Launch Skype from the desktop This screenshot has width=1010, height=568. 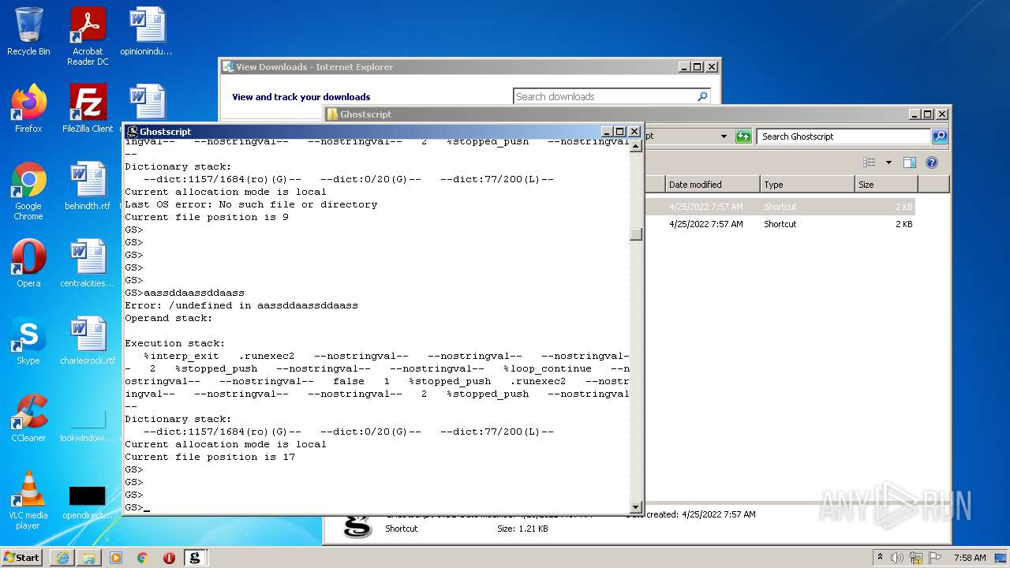click(28, 341)
